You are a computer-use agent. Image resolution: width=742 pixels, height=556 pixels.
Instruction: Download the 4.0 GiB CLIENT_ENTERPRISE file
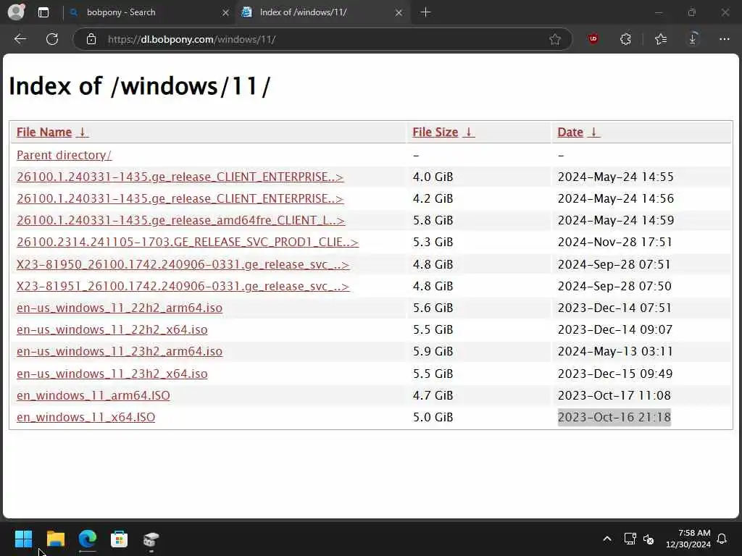tap(180, 177)
